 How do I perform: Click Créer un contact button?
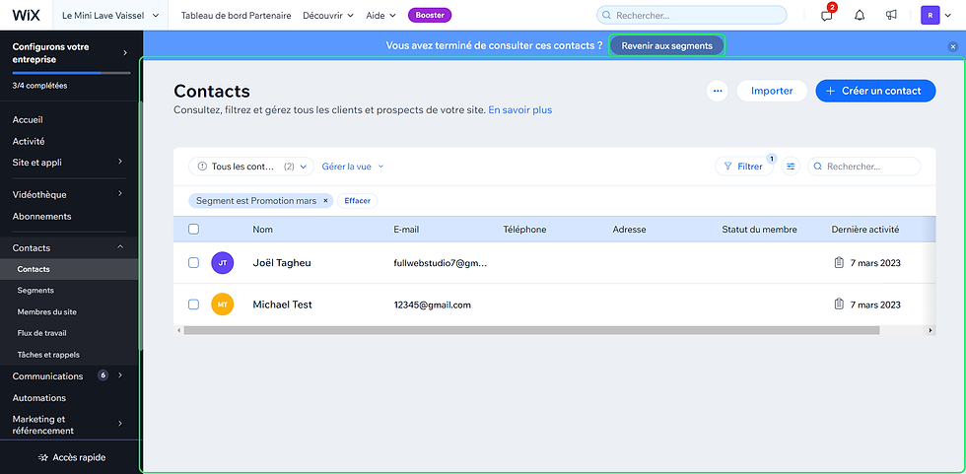[875, 91]
